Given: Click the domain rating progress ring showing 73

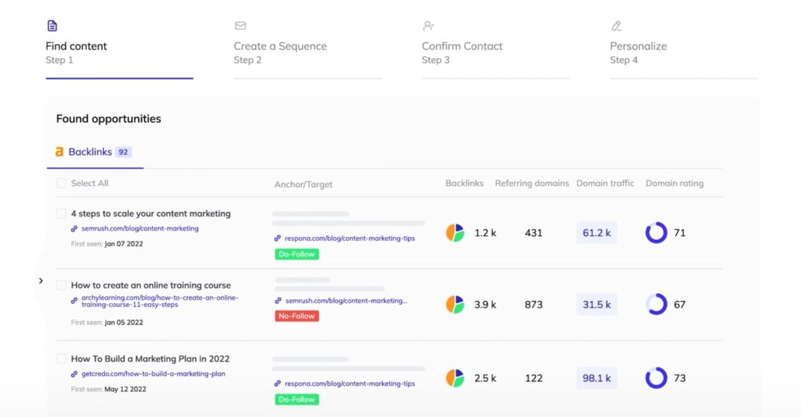Looking at the screenshot, I should tap(656, 378).
